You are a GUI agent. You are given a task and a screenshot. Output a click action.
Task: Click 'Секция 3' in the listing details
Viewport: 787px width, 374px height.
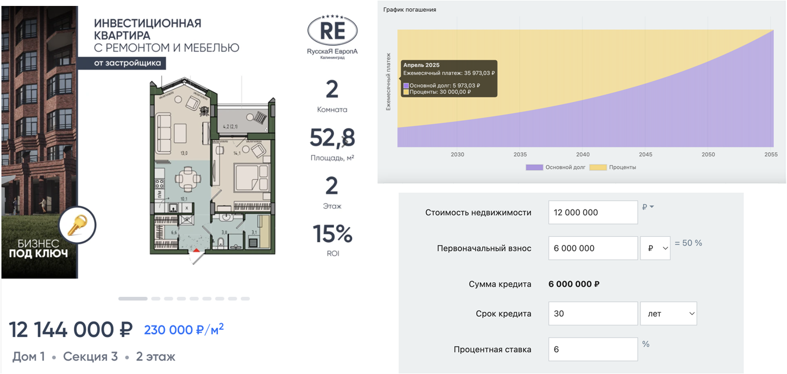click(90, 357)
